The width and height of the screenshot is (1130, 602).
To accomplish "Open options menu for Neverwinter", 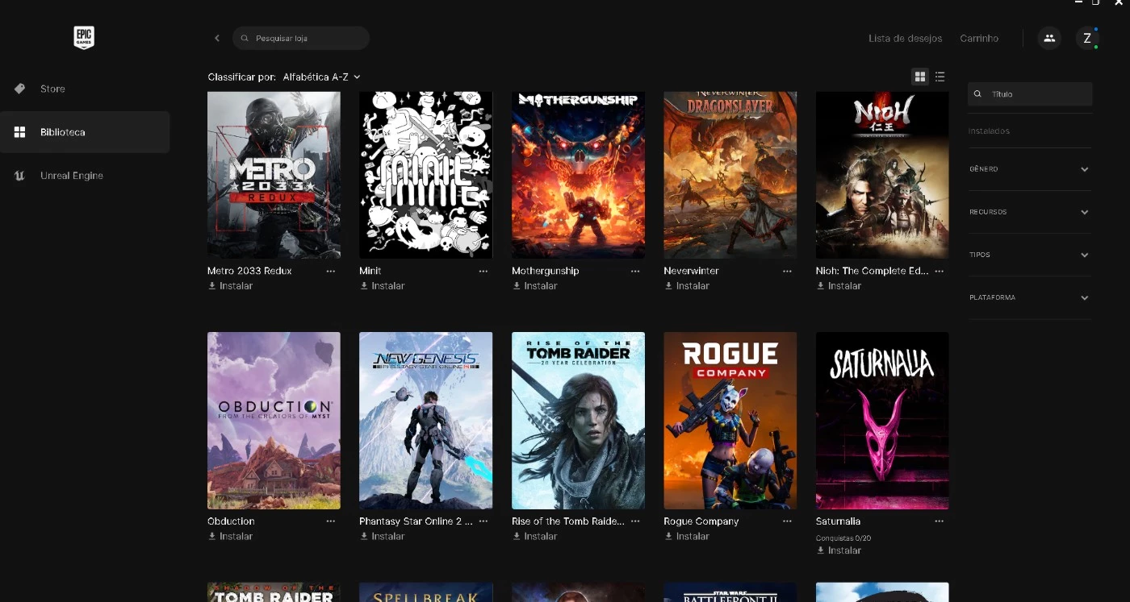I will tap(787, 272).
